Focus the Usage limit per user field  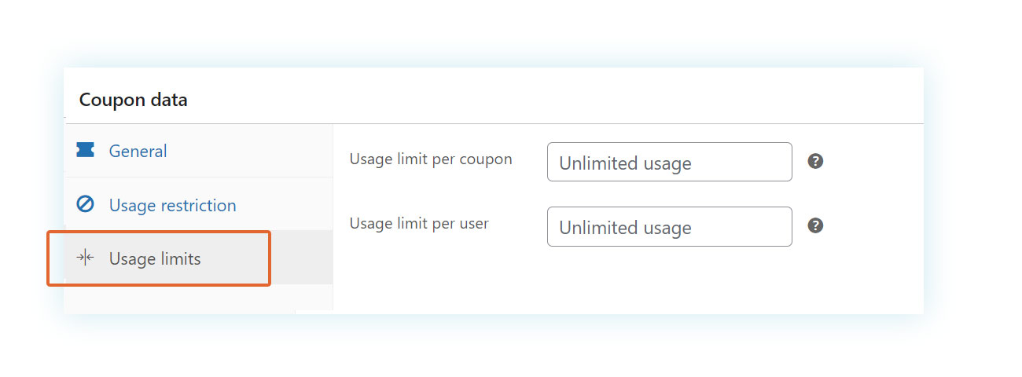click(670, 226)
